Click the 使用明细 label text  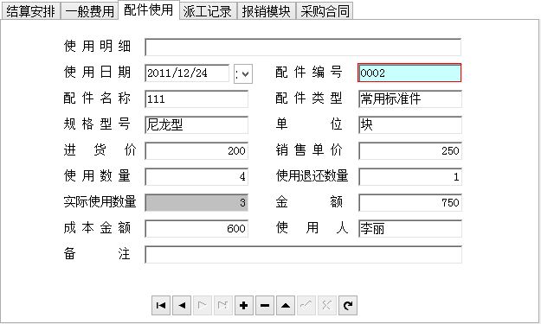[97, 46]
